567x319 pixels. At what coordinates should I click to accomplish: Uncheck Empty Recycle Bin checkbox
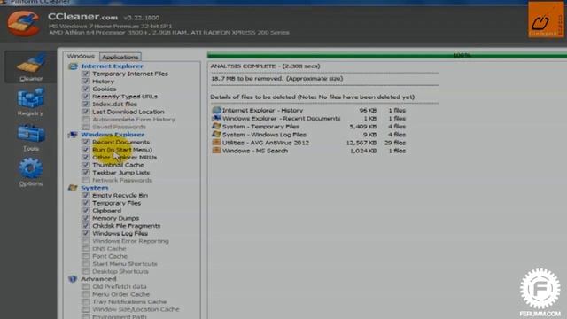[x=86, y=195]
